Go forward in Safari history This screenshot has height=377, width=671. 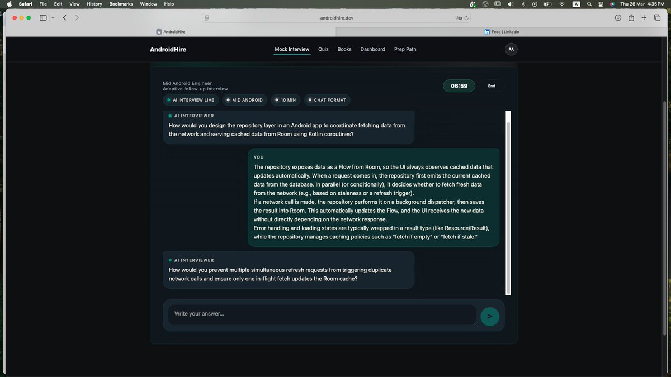[77, 18]
